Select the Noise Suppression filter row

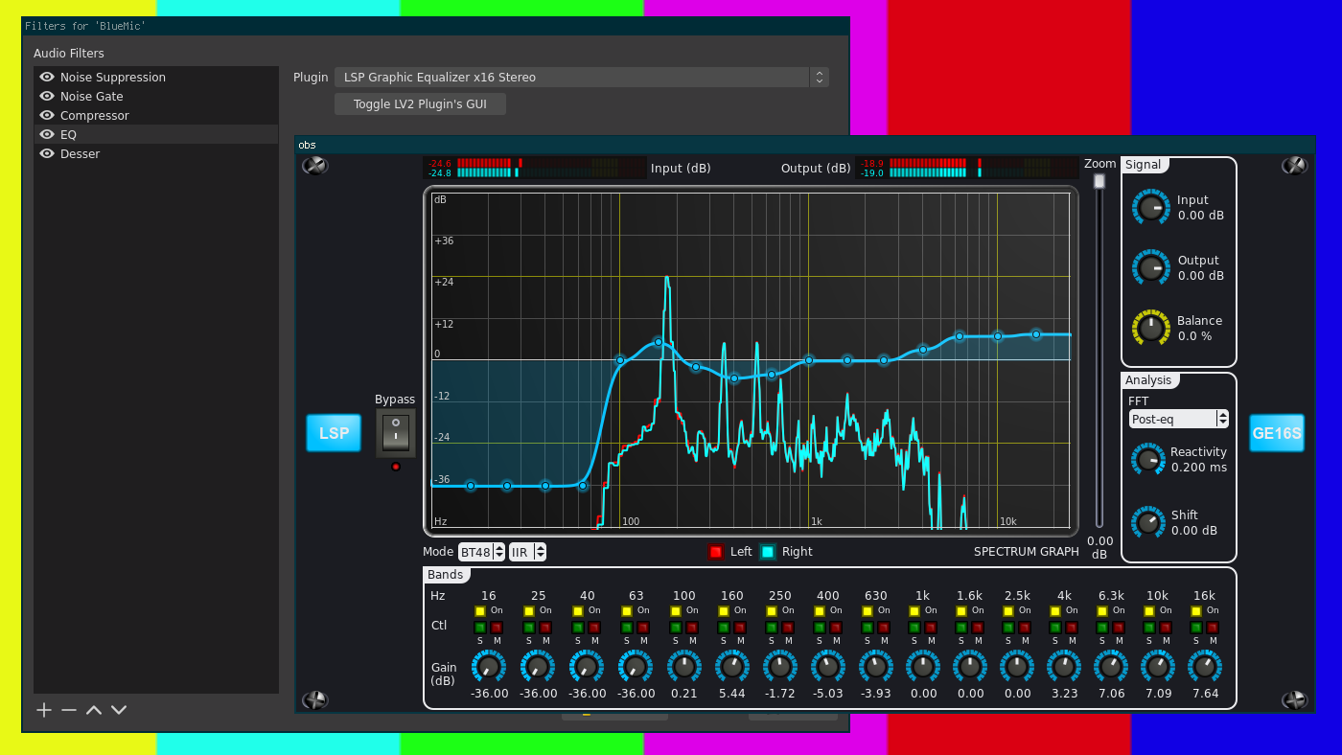click(156, 77)
